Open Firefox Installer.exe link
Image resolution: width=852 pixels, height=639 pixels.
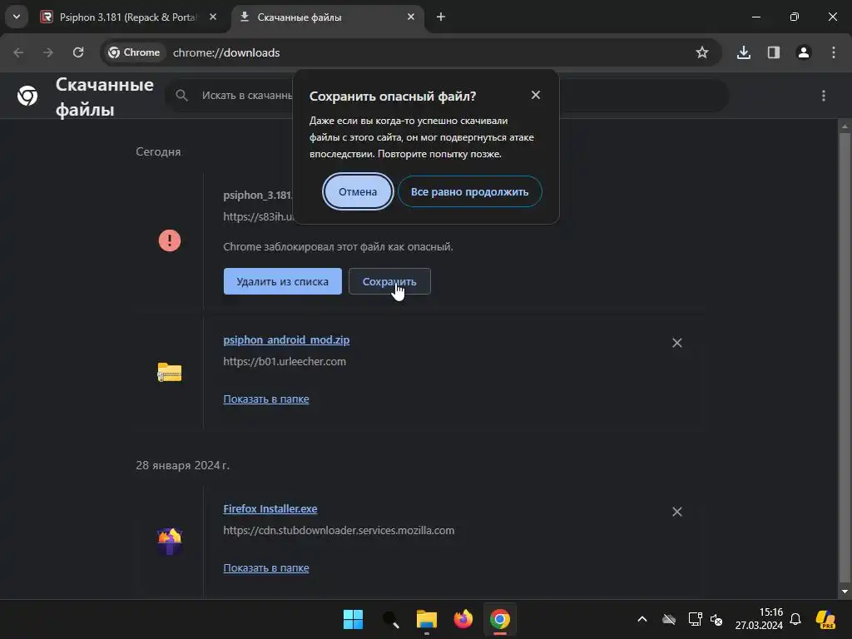pos(270,508)
